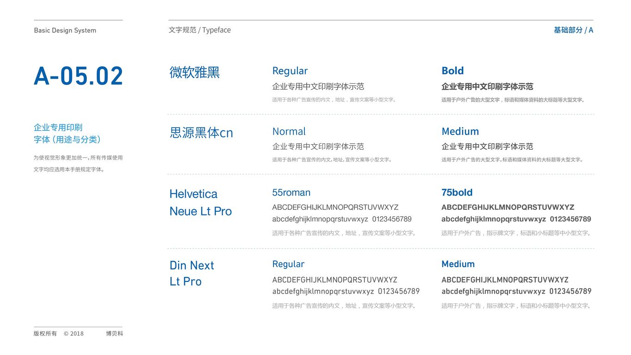Click the '适用于户外广告，指示牌文字' note under 75bold
631x355 pixels.
516,233
